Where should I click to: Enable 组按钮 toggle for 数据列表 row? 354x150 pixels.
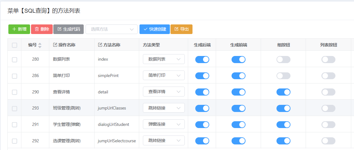[283, 59]
